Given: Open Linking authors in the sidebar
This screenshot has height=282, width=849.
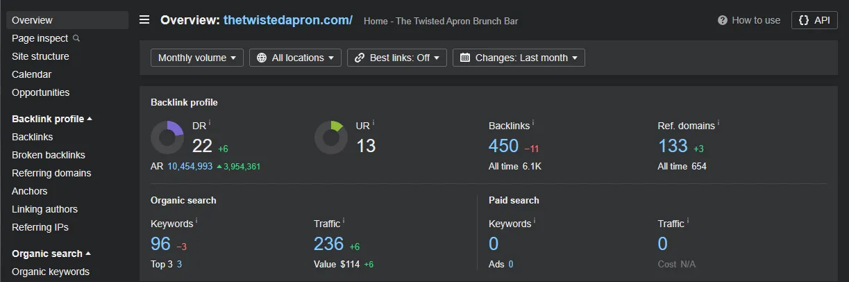Looking at the screenshot, I should [x=45, y=209].
